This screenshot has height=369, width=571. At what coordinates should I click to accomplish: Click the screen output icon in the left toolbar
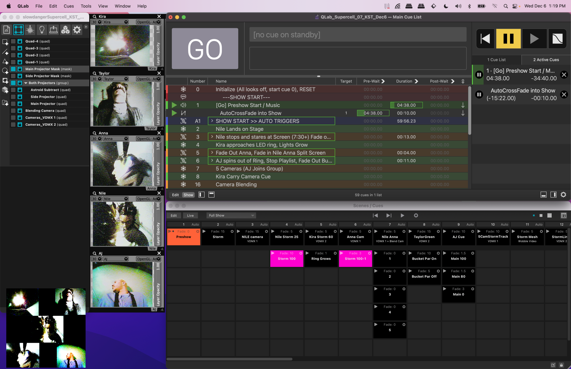pos(54,29)
